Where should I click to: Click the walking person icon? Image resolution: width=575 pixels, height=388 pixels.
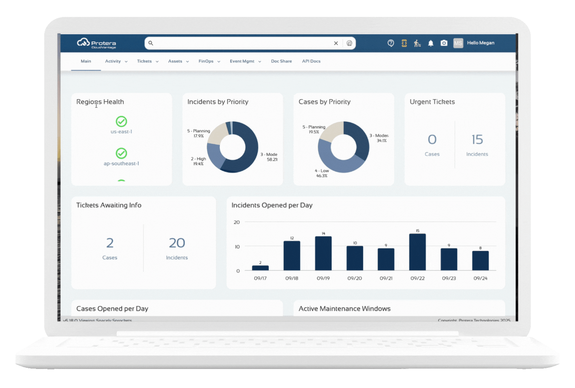[x=417, y=43]
